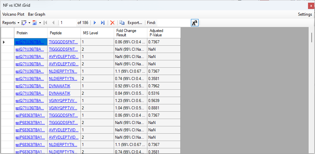Jump to the last record

coord(103,23)
